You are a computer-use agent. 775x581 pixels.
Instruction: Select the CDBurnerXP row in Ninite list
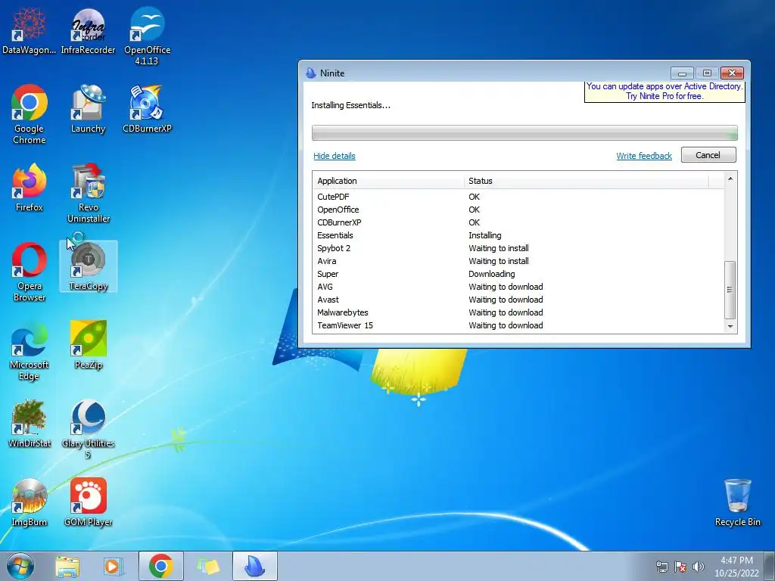(518, 222)
